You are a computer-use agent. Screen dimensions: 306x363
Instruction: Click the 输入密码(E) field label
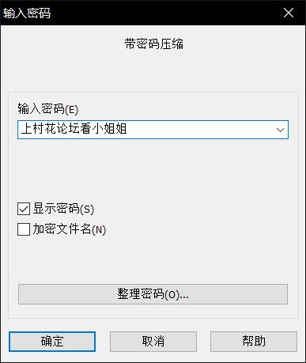(48, 109)
